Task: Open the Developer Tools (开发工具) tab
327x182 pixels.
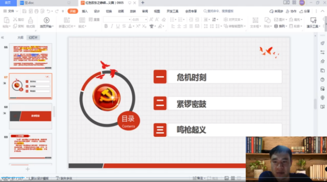Action: [172, 11]
